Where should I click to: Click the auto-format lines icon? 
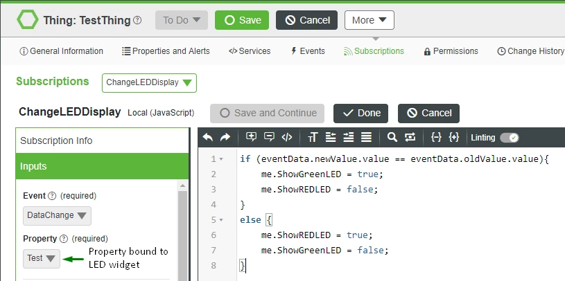coord(367,137)
